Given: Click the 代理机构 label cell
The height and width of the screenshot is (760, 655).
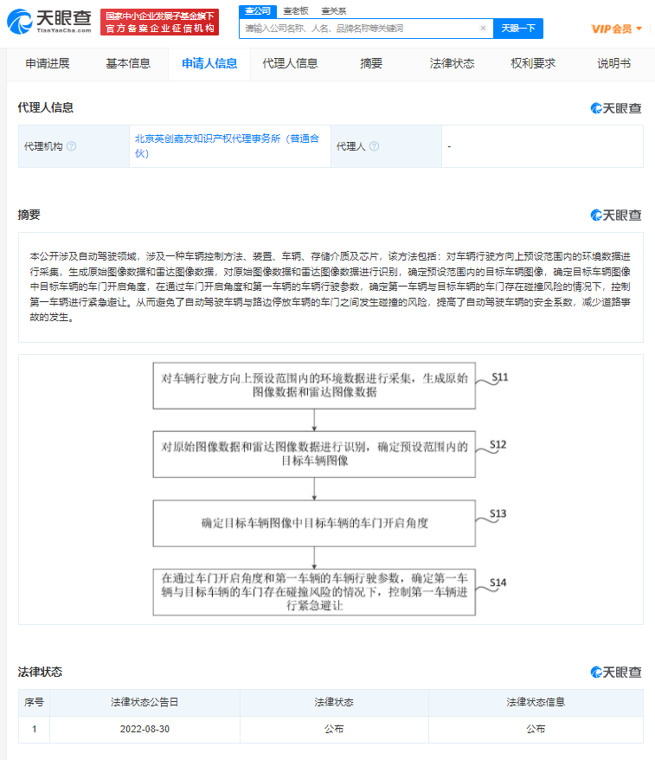Looking at the screenshot, I should [x=74, y=146].
